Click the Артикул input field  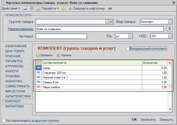coord(61,36)
